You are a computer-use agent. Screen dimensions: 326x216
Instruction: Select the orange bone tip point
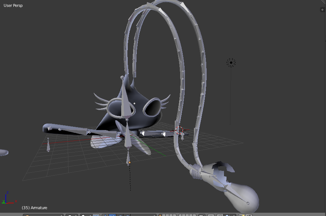point(130,163)
